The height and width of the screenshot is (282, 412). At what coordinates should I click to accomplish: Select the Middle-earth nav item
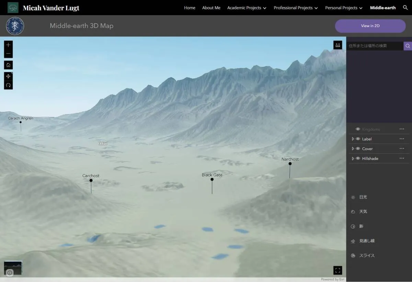pos(383,8)
